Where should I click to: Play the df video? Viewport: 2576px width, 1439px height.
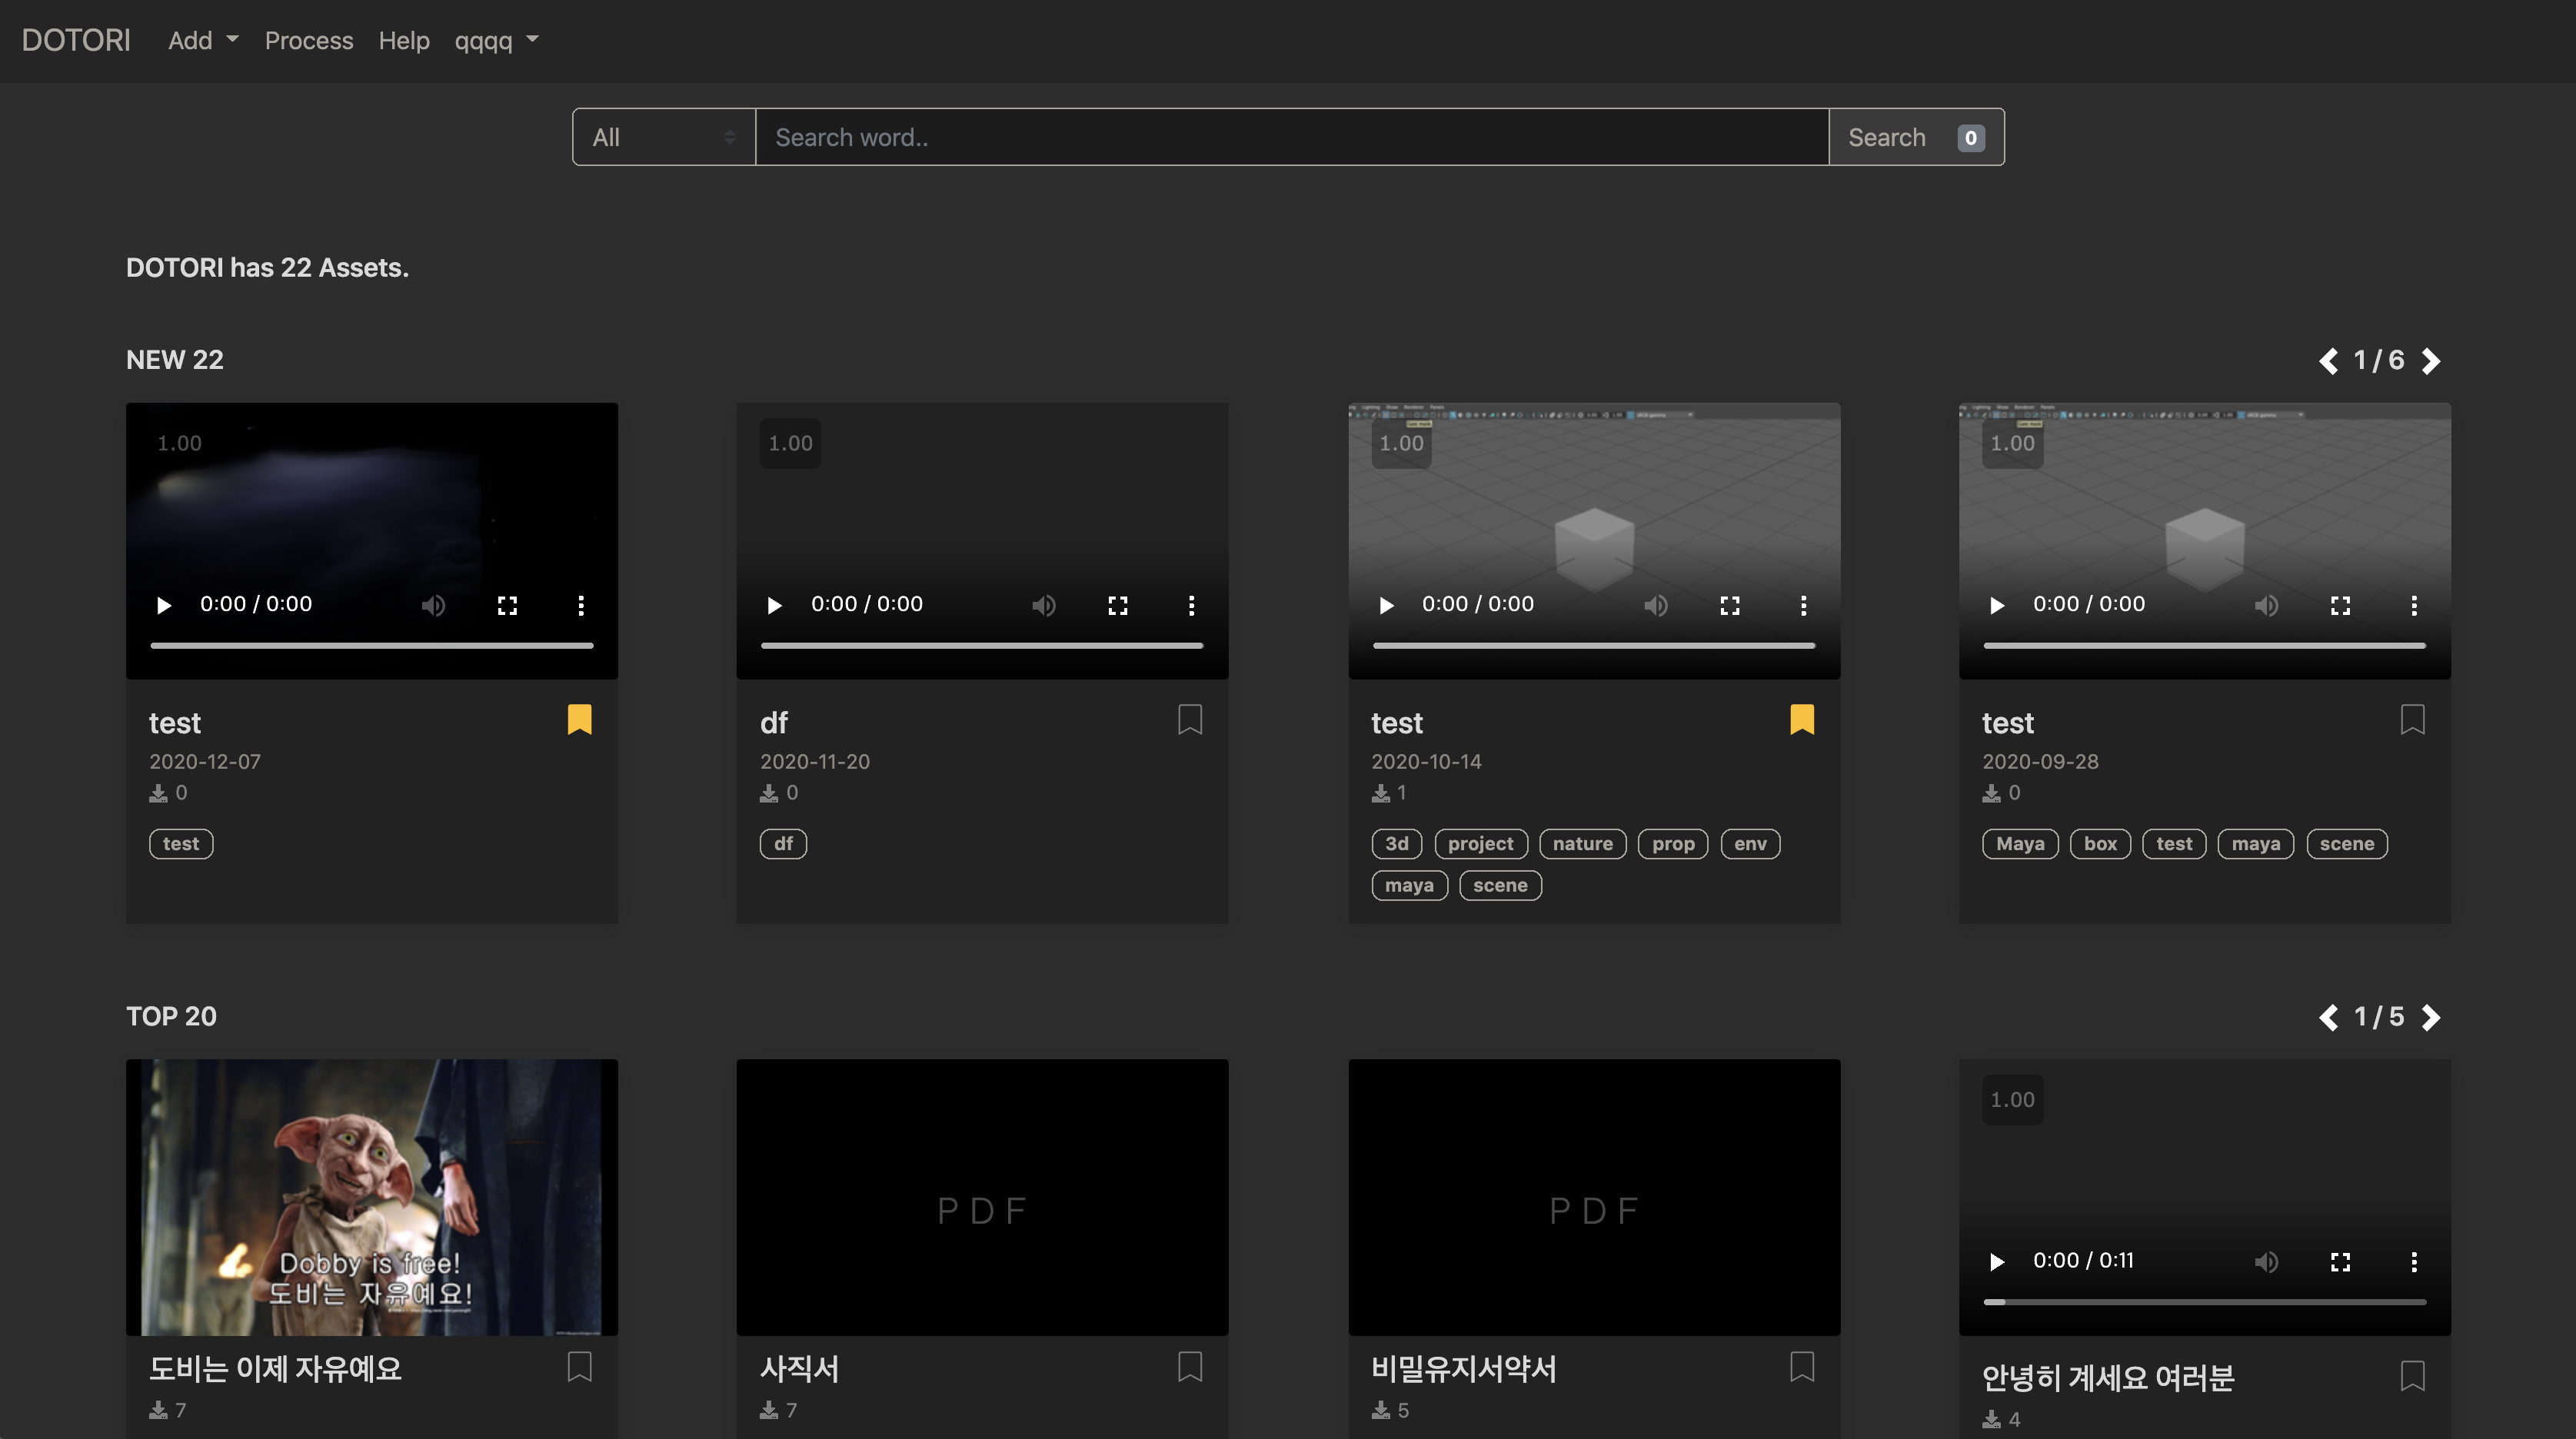pos(774,605)
